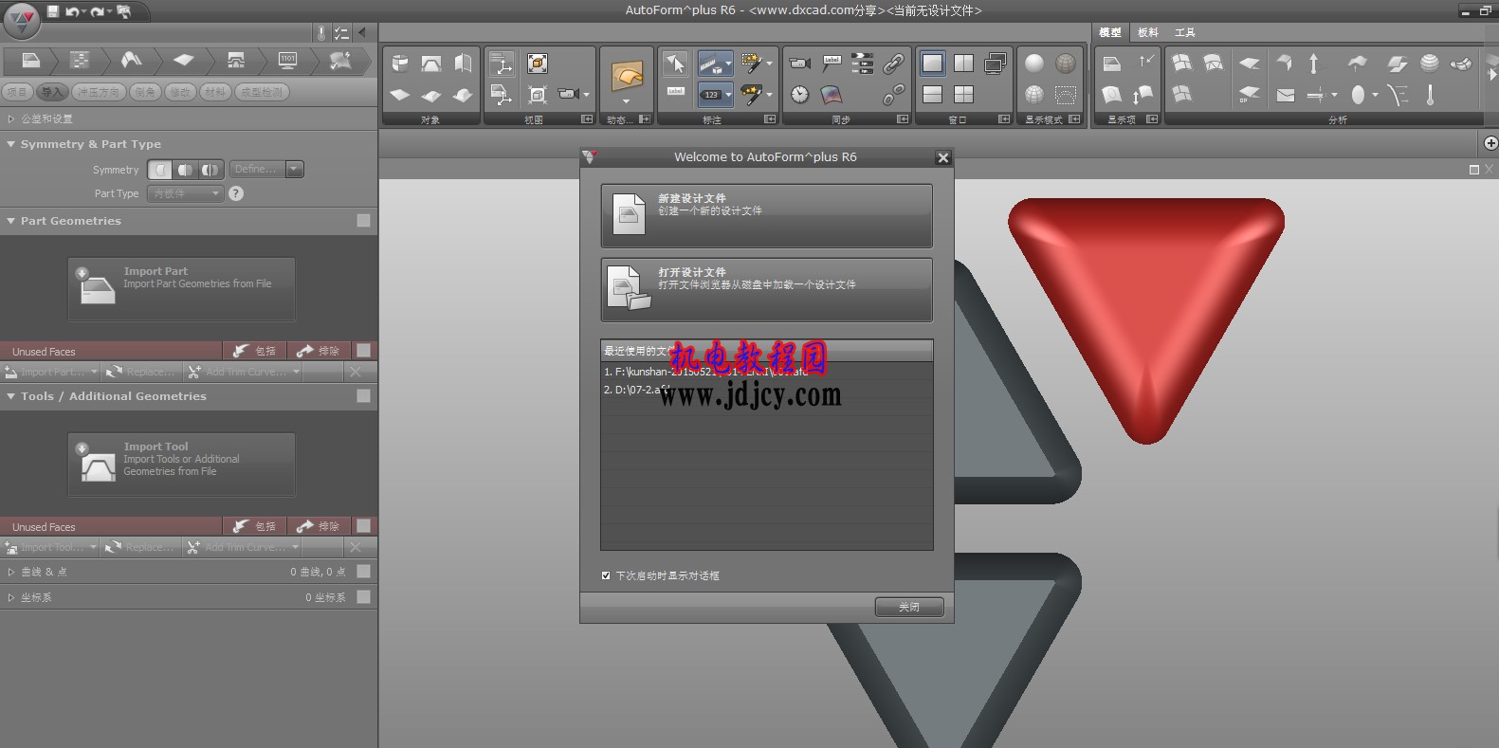Switch to the 工具 tab
The height and width of the screenshot is (748, 1499).
click(x=1185, y=32)
